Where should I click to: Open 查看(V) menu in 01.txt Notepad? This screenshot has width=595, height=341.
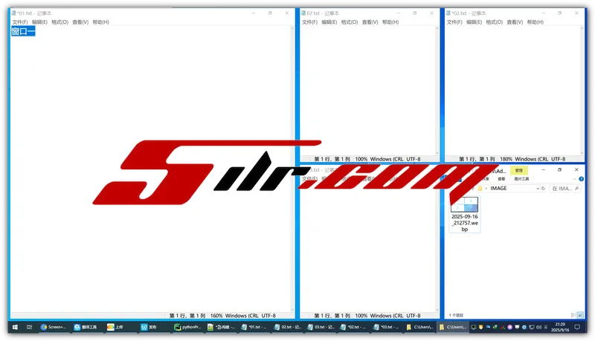pyautogui.click(x=80, y=22)
